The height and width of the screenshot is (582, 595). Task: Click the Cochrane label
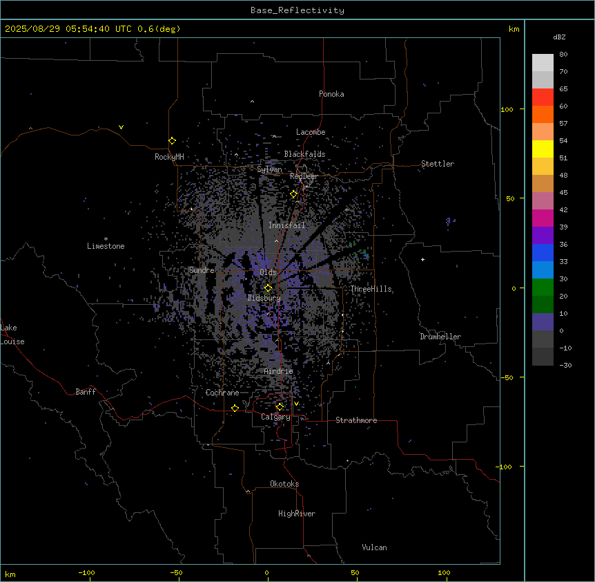[x=222, y=393]
